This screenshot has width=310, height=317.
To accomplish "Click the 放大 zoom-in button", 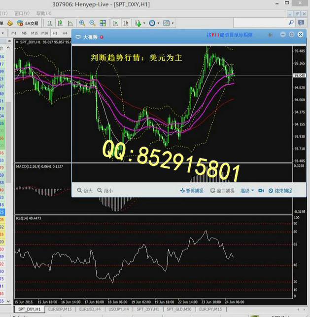I will pos(85,191).
